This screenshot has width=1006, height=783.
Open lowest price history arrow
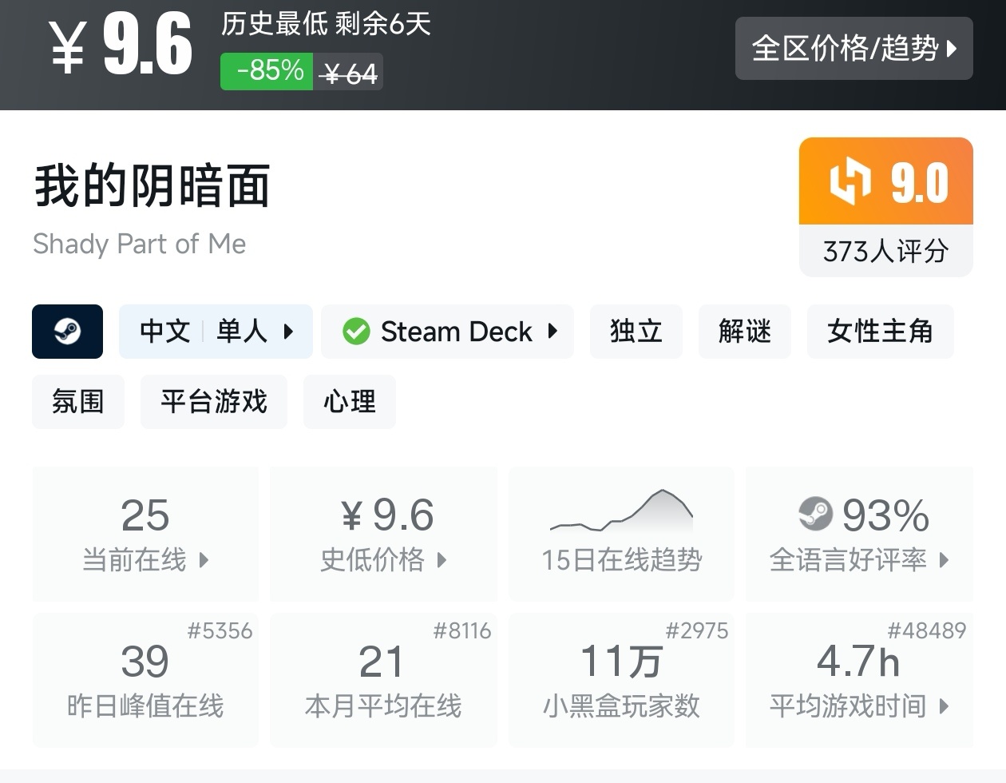click(x=442, y=560)
